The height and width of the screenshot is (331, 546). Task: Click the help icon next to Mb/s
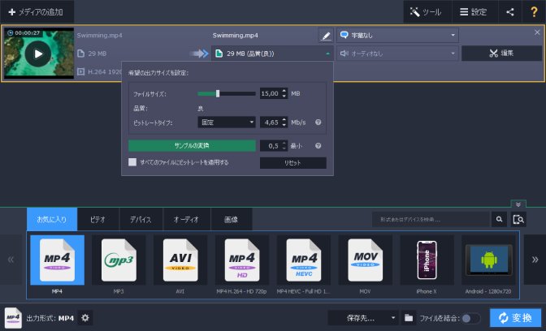tap(318, 122)
